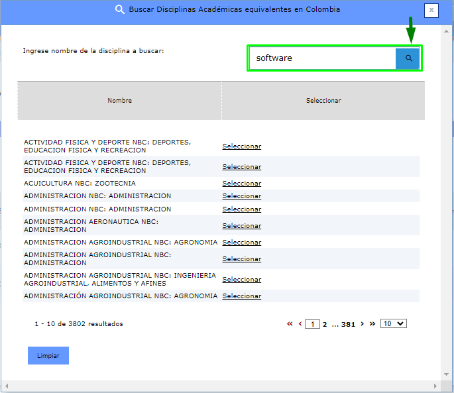Select AGROINDUSTRIAL NBC: INGENIERIA AGROINDUSTRIAL entry
454x393 pixels.
(241, 280)
